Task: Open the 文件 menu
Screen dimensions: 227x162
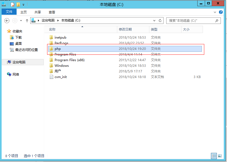Action: pos(9,12)
